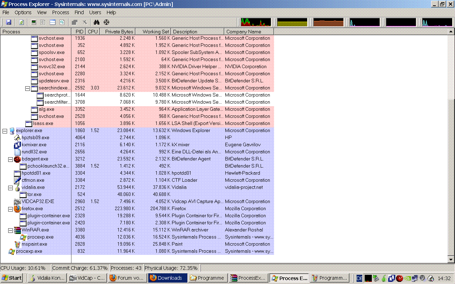Viewport: 455px width, 284px height.
Task: Click the vertical scrollbar down arrow
Action: coord(451,260)
